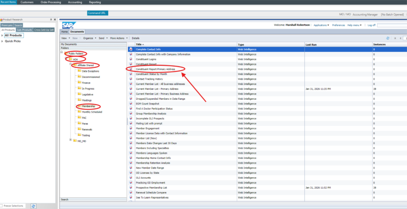407x209 pixels.
Task: Sort by the Last Run column header
Action: coord(311,44)
